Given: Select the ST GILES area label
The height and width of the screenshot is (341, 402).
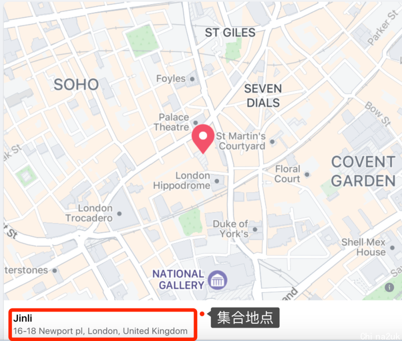Looking at the screenshot, I should 230,33.
